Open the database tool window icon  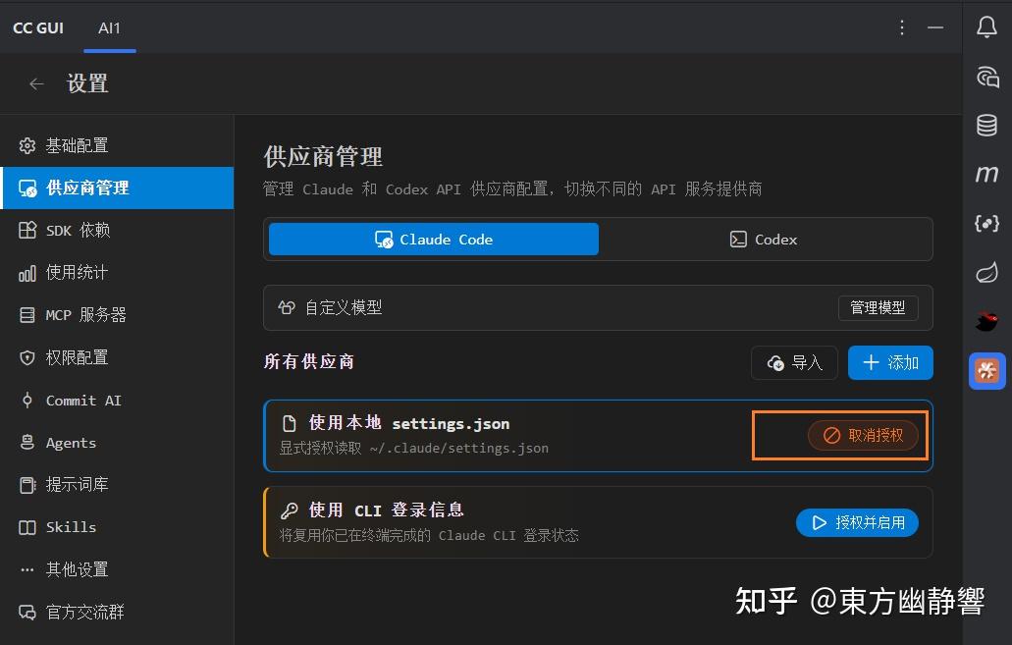coord(986,126)
